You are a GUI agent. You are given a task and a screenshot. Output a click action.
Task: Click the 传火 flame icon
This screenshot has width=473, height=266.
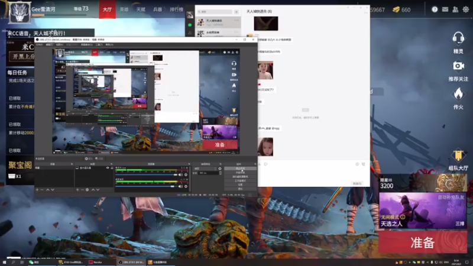coord(458,93)
